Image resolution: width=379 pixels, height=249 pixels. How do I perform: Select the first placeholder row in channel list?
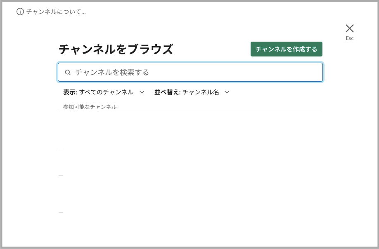61,149
